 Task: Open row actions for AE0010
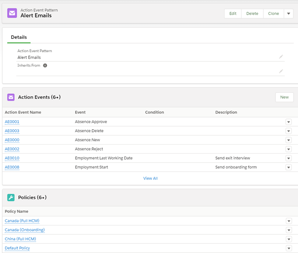point(288,158)
